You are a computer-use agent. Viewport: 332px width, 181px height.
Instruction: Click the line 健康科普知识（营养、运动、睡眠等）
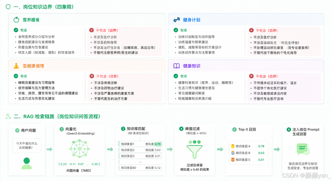coord(206,83)
